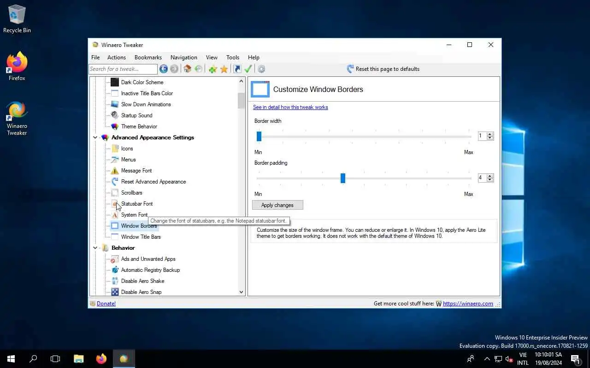Show hidden tray icons chevron
The height and width of the screenshot is (368, 590).
pyautogui.click(x=487, y=359)
